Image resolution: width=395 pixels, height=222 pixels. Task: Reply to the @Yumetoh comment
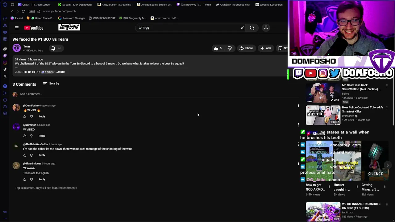(x=42, y=136)
